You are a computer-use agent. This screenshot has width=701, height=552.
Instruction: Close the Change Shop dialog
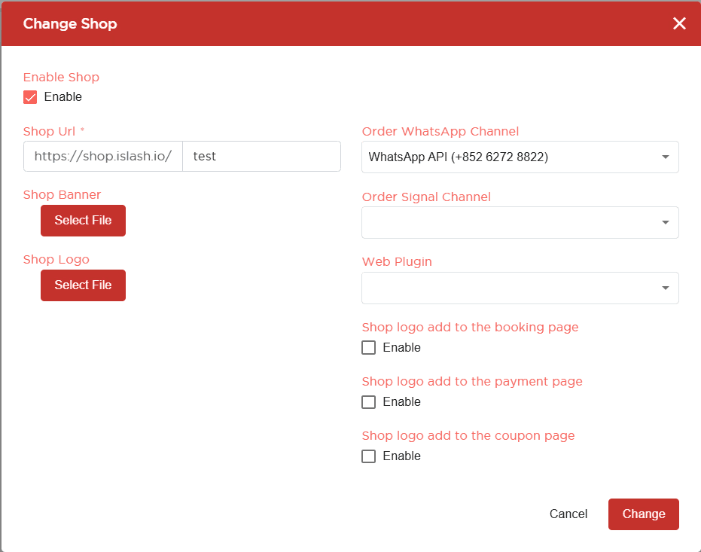point(679,23)
